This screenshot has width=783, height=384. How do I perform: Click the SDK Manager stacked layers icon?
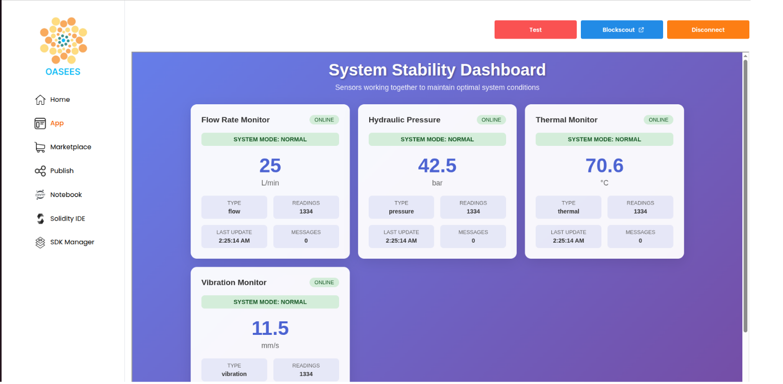click(x=40, y=242)
